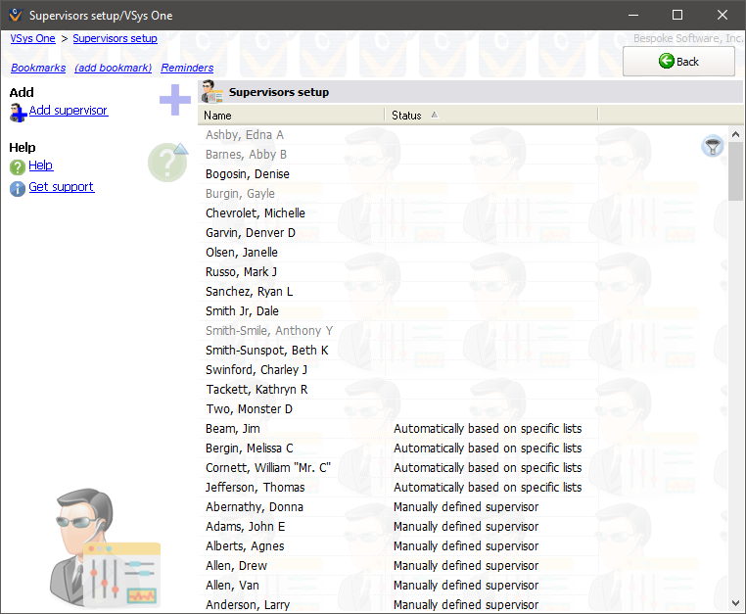Select supervisor Chevrolet, Michelle
The width and height of the screenshot is (746, 614).
[256, 213]
